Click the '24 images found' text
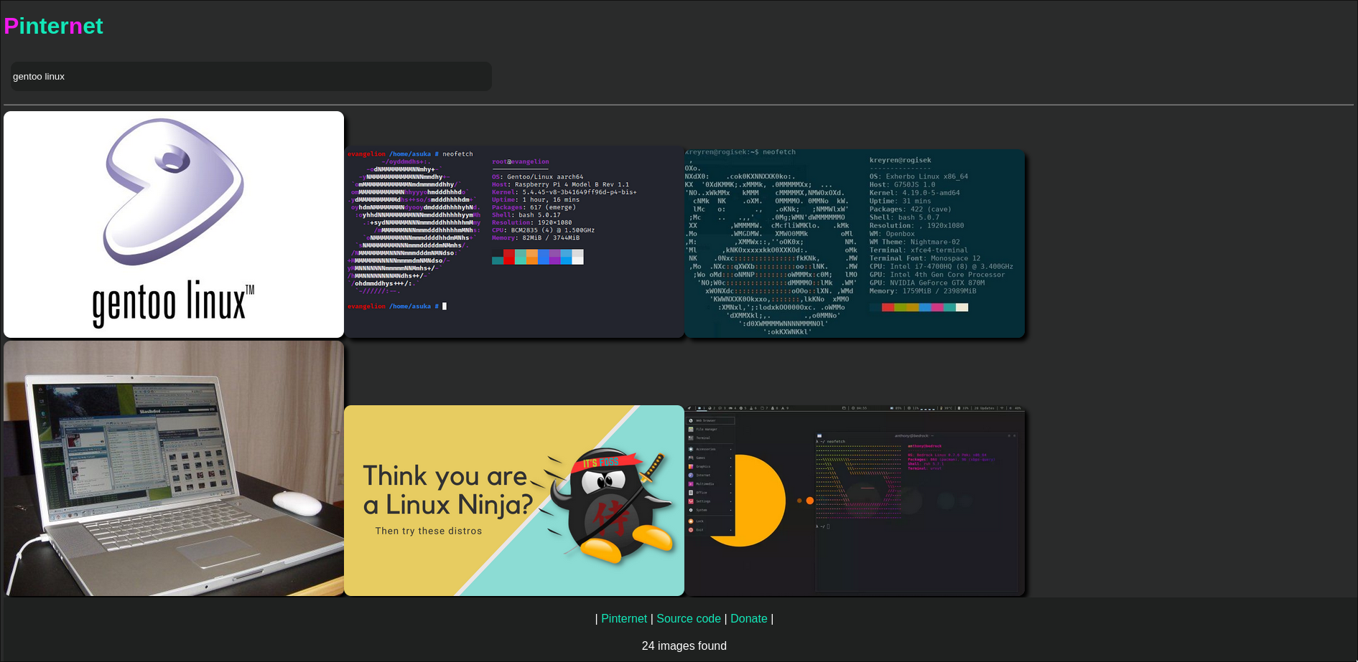 coord(684,646)
